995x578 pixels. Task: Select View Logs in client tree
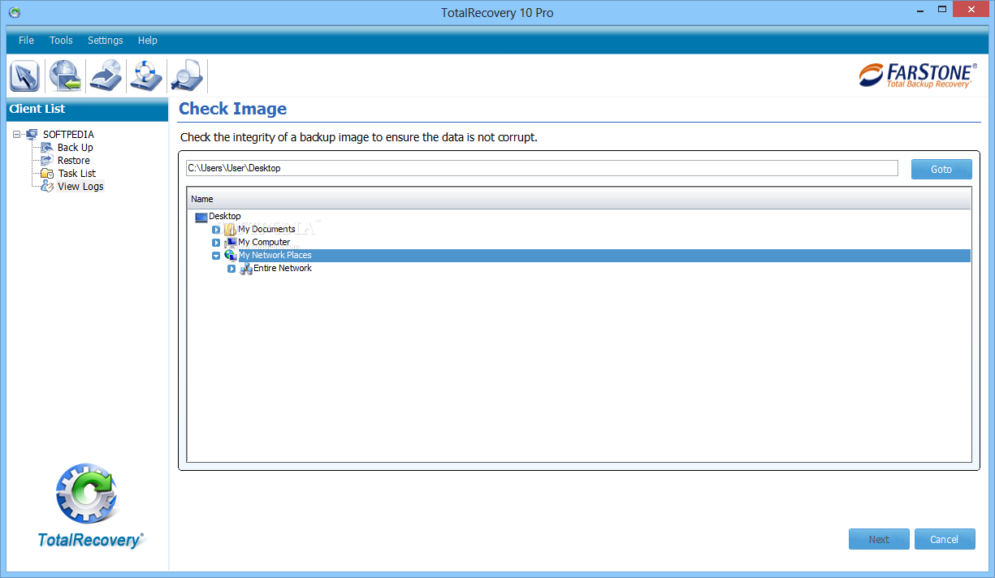pos(80,186)
